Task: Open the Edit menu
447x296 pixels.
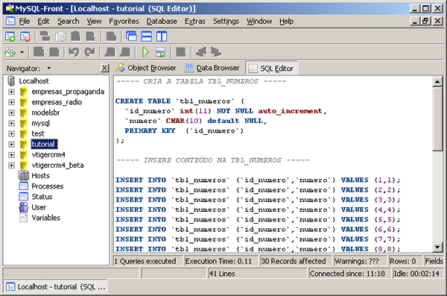Action: pyautogui.click(x=43, y=22)
